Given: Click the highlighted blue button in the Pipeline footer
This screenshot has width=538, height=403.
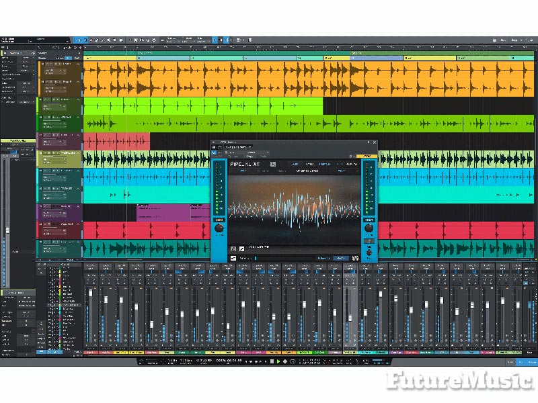Looking at the screenshot, I should [341, 258].
